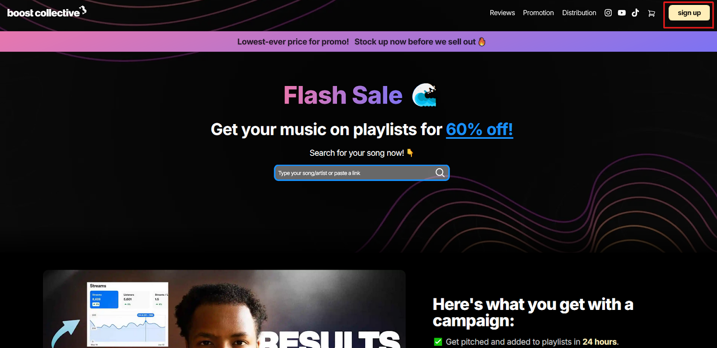Click the sign up button
Image resolution: width=717 pixels, height=348 pixels.
click(689, 13)
